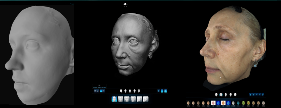Image resolution: width=281 pixels, height=108 pixels.
Task: Click the percent tool icon in gray model toolbar
Action: pyautogui.click(x=104, y=91)
